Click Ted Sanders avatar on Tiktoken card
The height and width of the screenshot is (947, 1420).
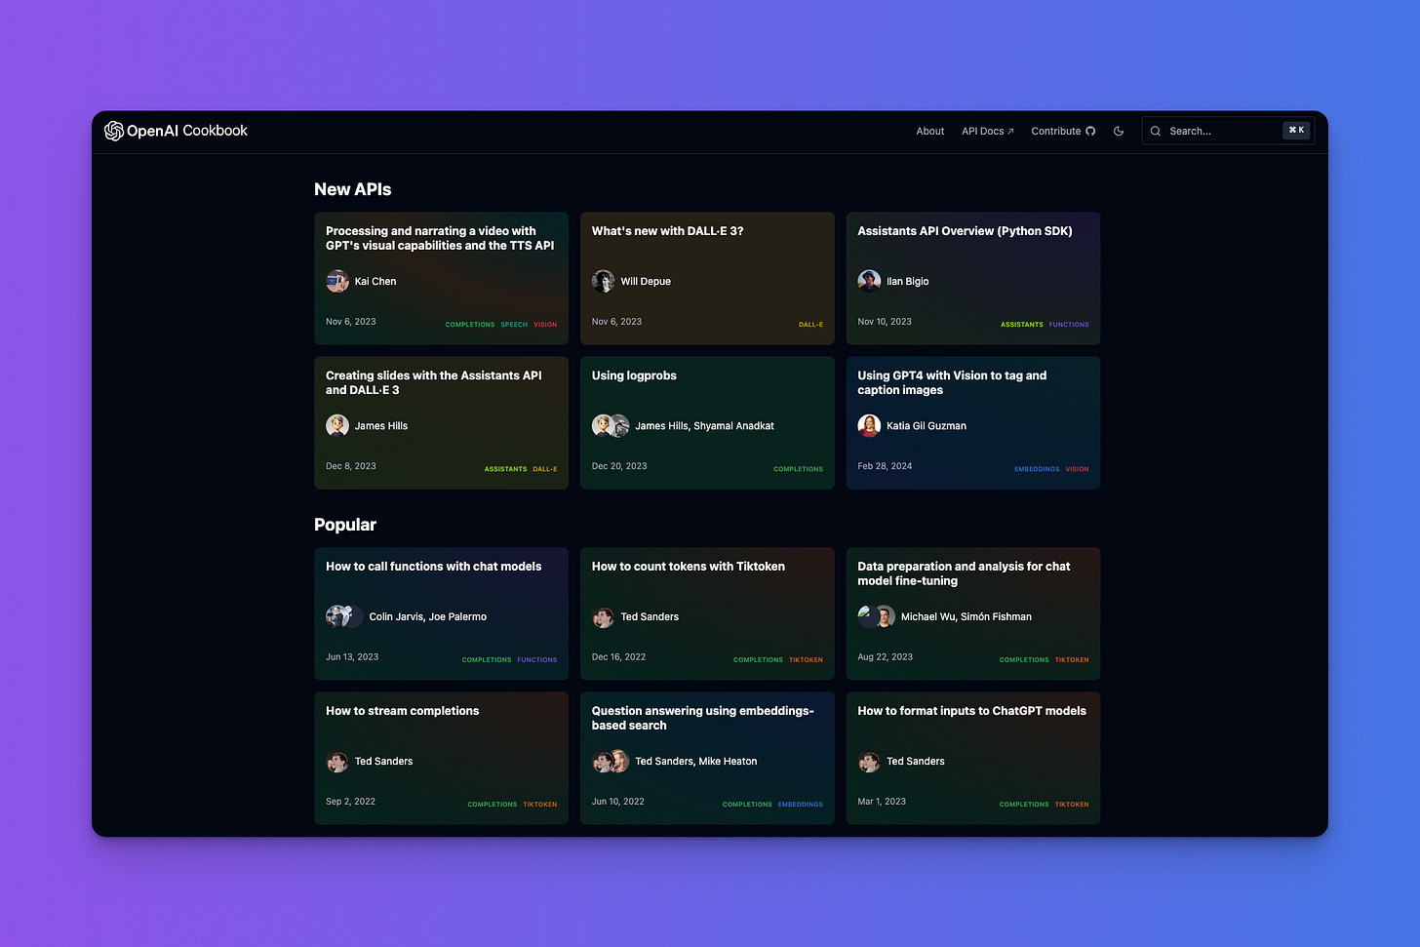604,616
